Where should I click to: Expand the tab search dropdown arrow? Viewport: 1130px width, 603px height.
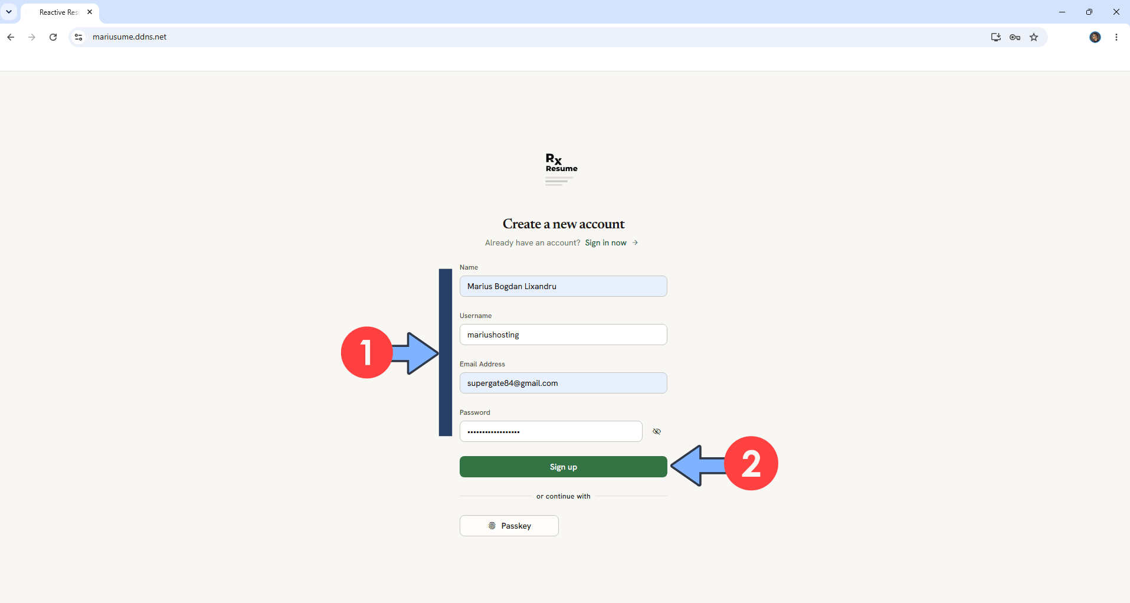coord(9,12)
